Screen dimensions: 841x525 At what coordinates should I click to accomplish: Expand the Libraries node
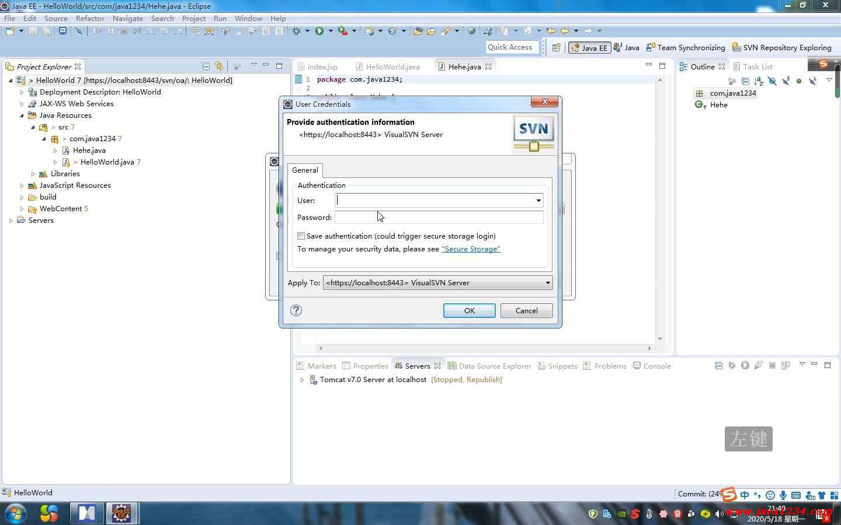[x=33, y=173]
